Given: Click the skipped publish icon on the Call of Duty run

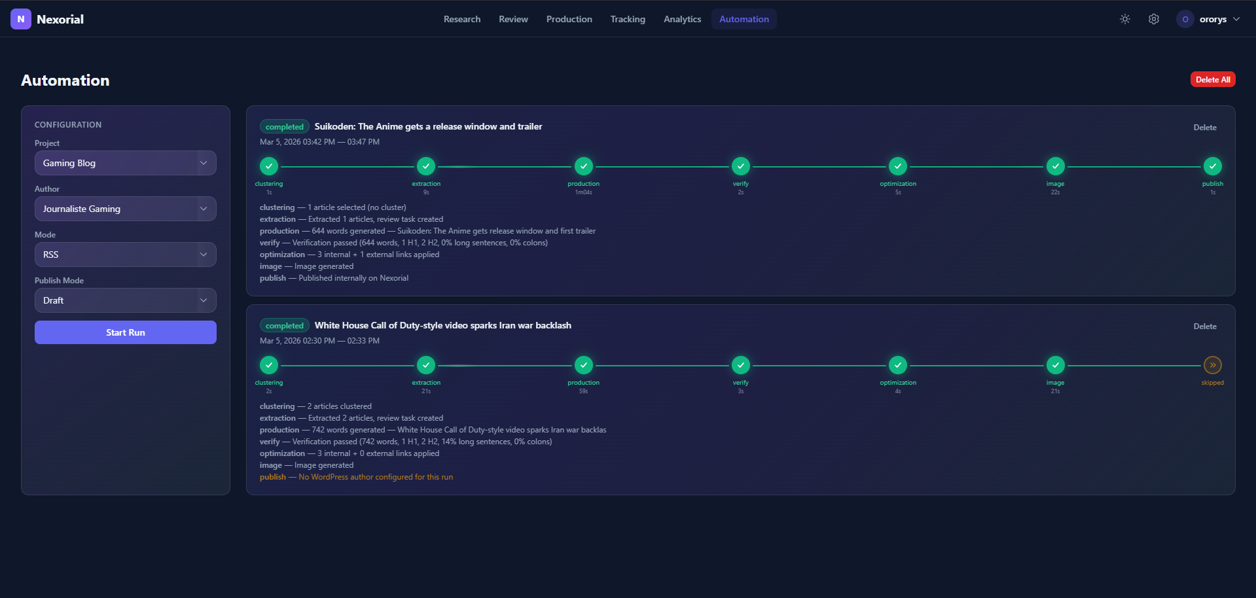Looking at the screenshot, I should [1212, 364].
